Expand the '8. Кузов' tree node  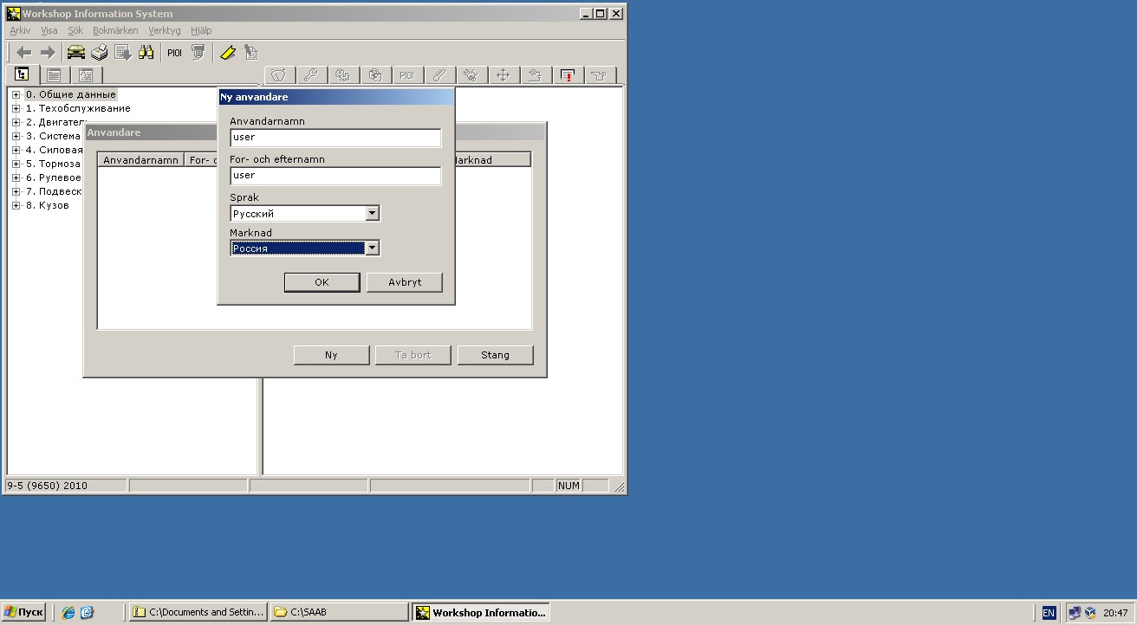click(16, 205)
